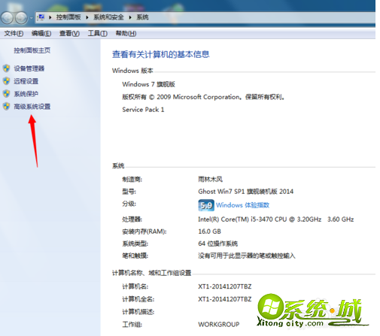Click manufacturer value 雨林木风
This screenshot has height=336, width=380.
click(210, 179)
